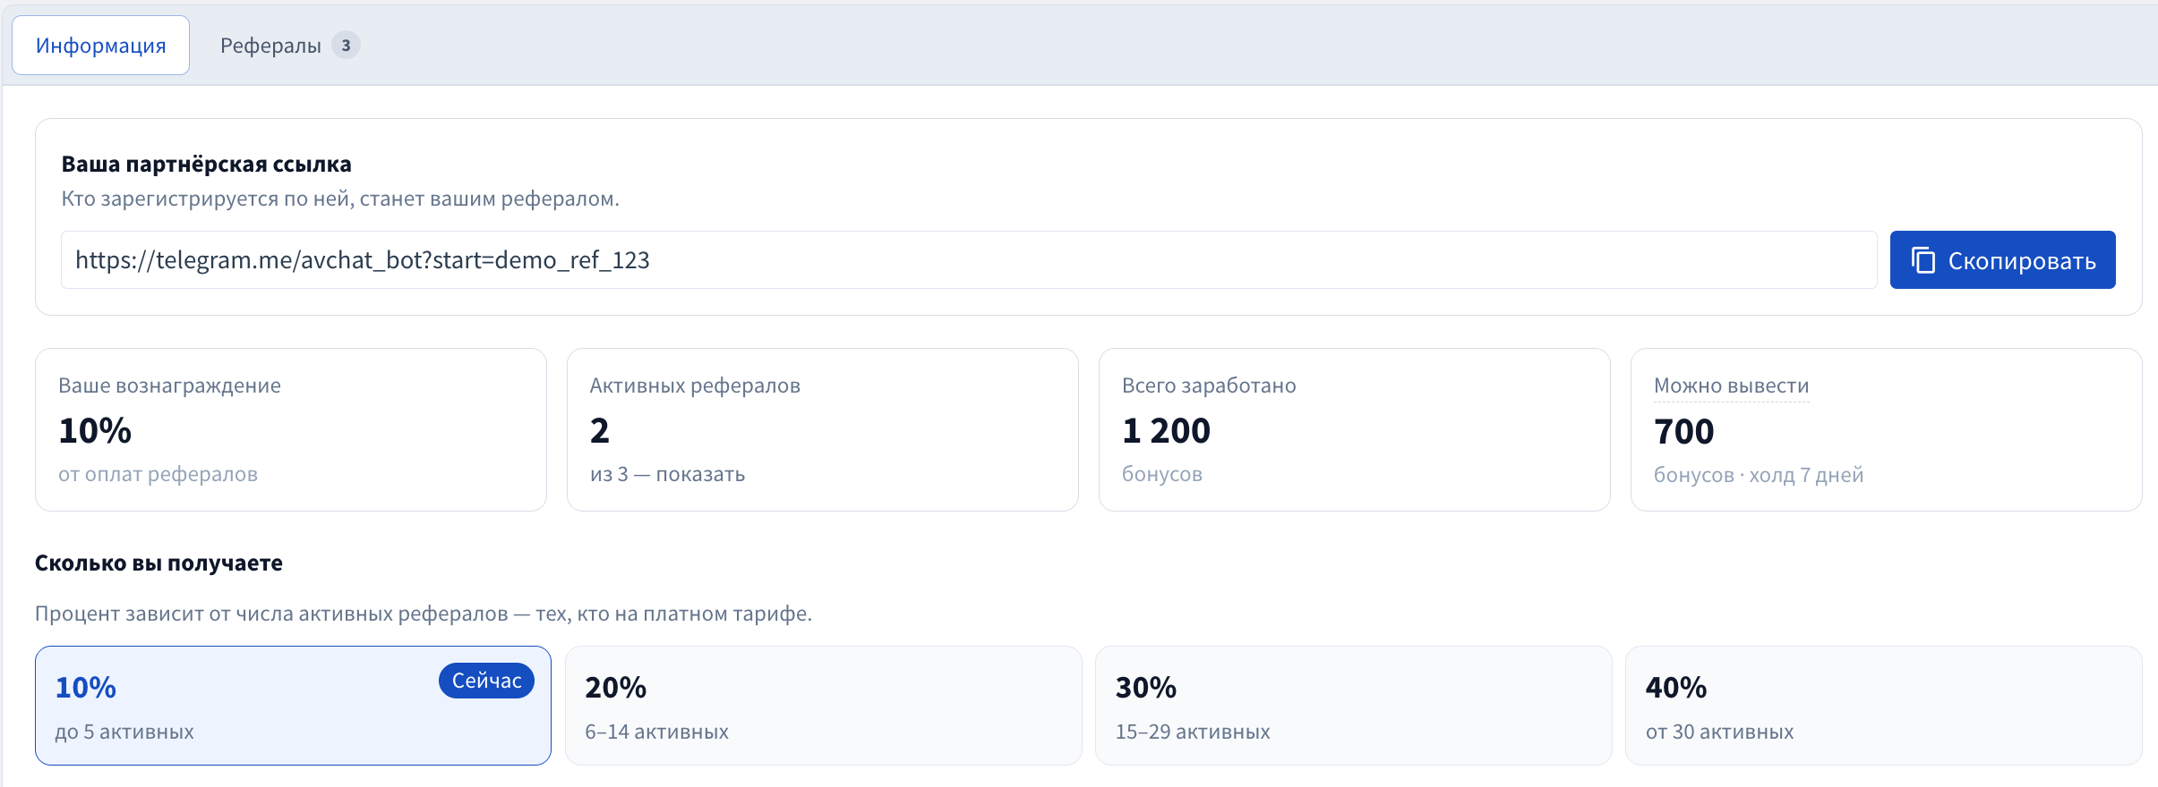Screen dimensions: 2158x787
Task: Click the Ваша партнёрская ссылка heading
Action: click(206, 165)
